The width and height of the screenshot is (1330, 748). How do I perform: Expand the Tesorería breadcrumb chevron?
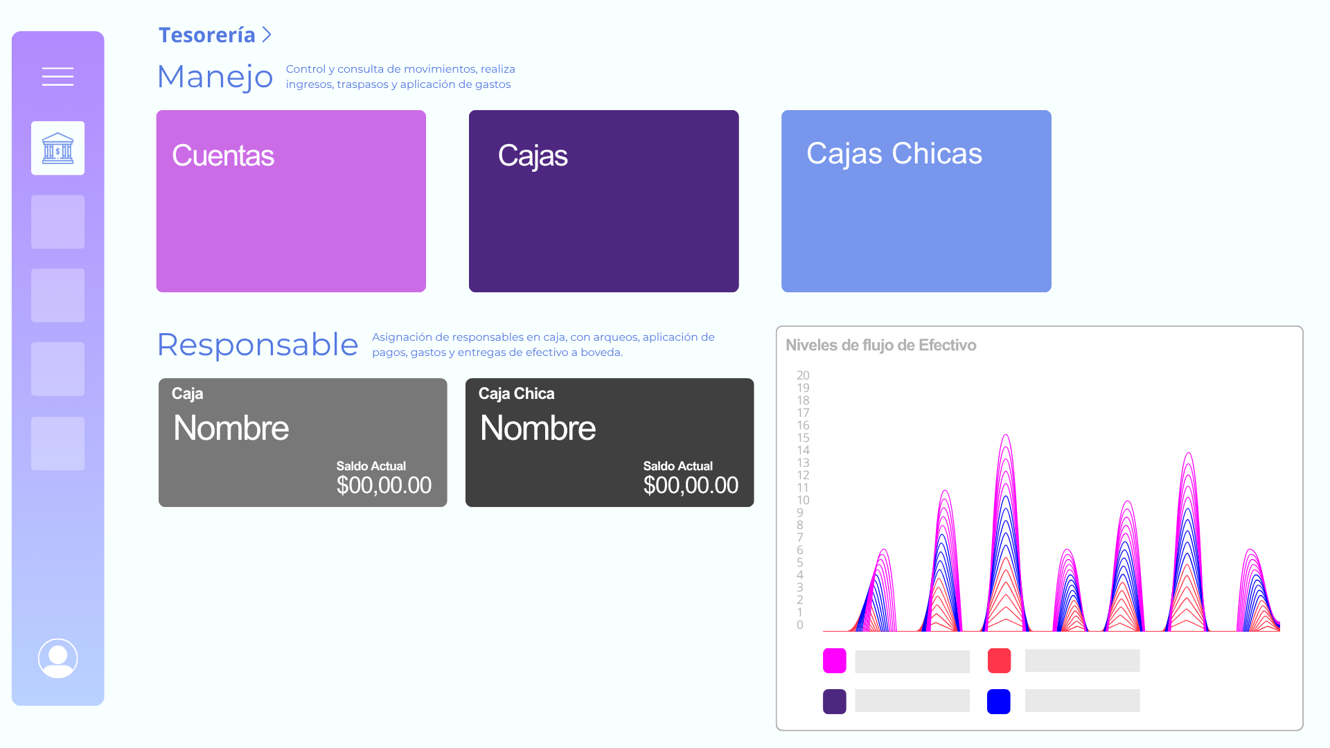pos(267,35)
